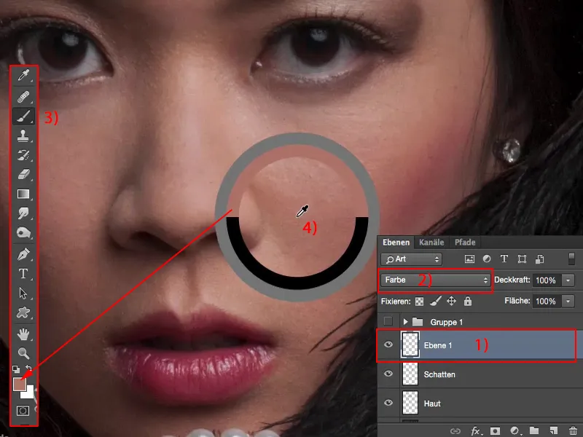This screenshot has width=583, height=437.
Task: Hide the Ebene 1 layer
Action: (388, 345)
